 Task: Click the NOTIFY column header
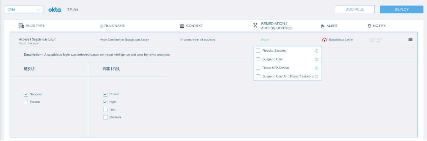(380, 26)
